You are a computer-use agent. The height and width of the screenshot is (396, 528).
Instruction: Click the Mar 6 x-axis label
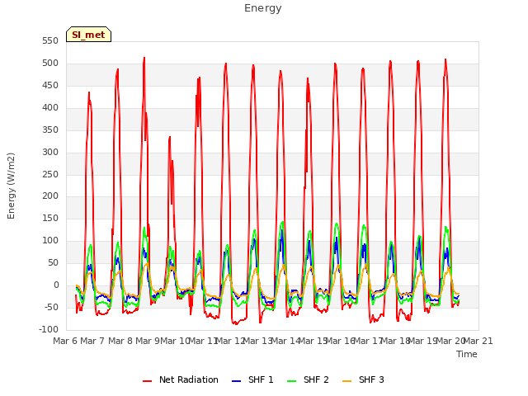click(x=65, y=341)
